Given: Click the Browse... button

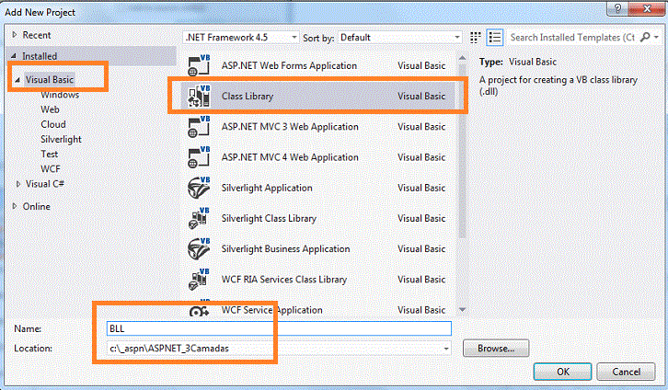Looking at the screenshot, I should [496, 349].
